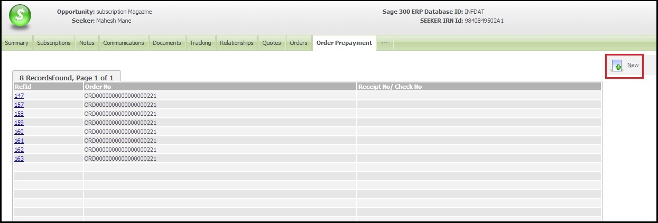The height and width of the screenshot is (223, 658).
Task: Open the Orders tab
Action: (x=299, y=43)
